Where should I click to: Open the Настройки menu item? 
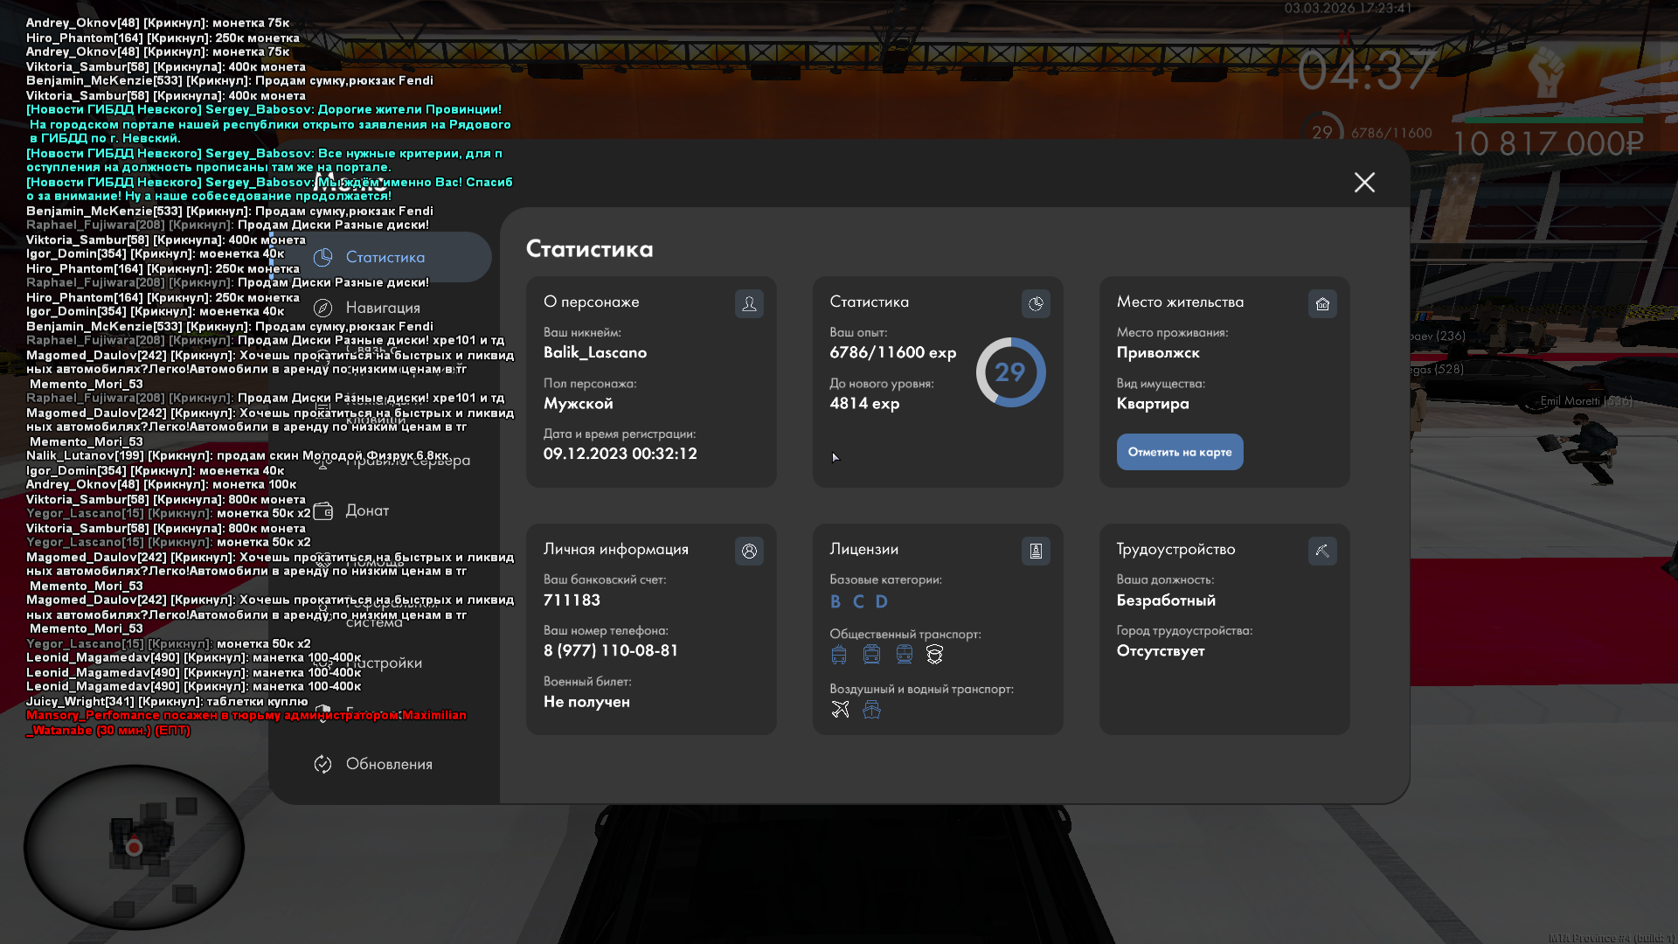(x=385, y=663)
